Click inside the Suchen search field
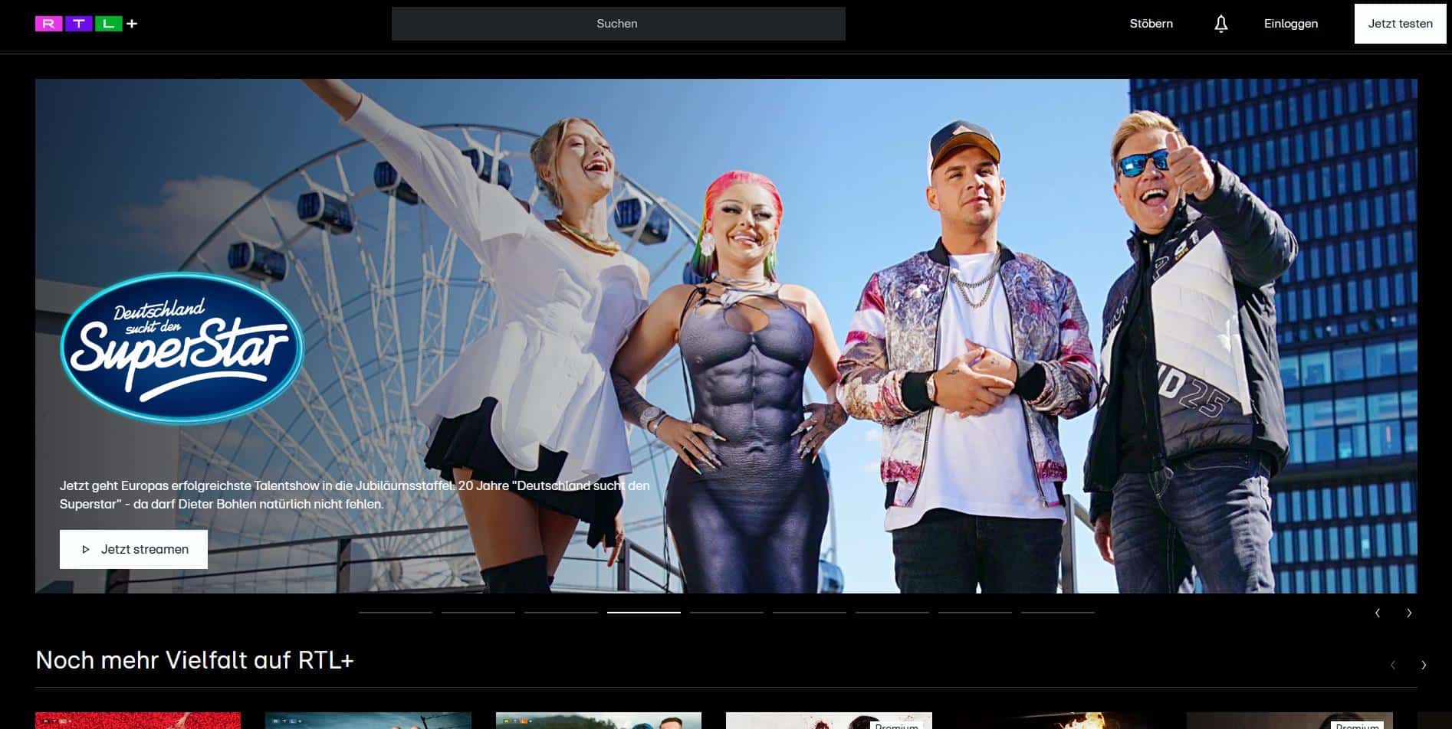Screen dimensions: 1452x729 coord(618,24)
